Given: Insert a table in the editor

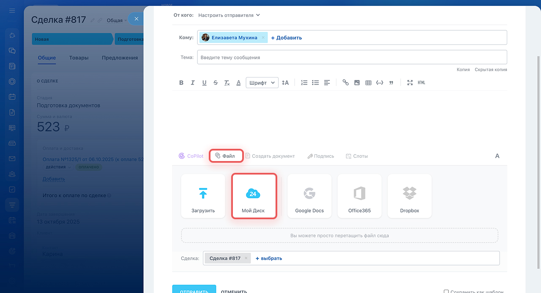Looking at the screenshot, I should pyautogui.click(x=368, y=83).
